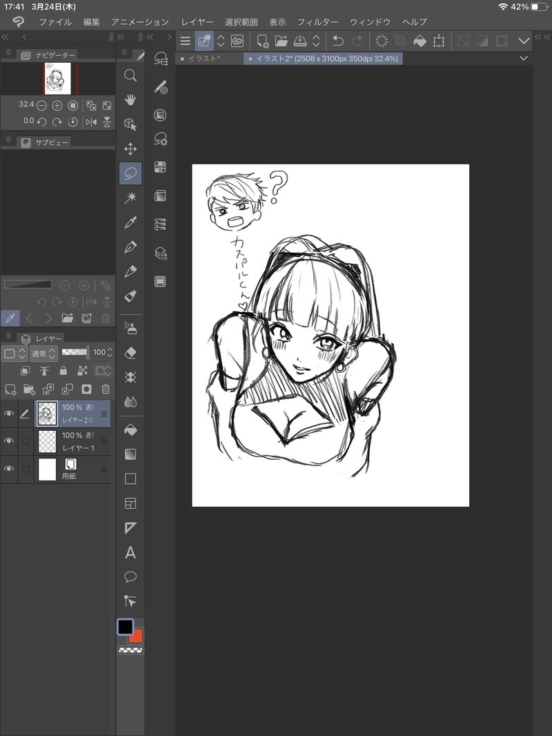552x736 pixels.
Task: Select the Ruler triangle tool
Action: pos(130,527)
